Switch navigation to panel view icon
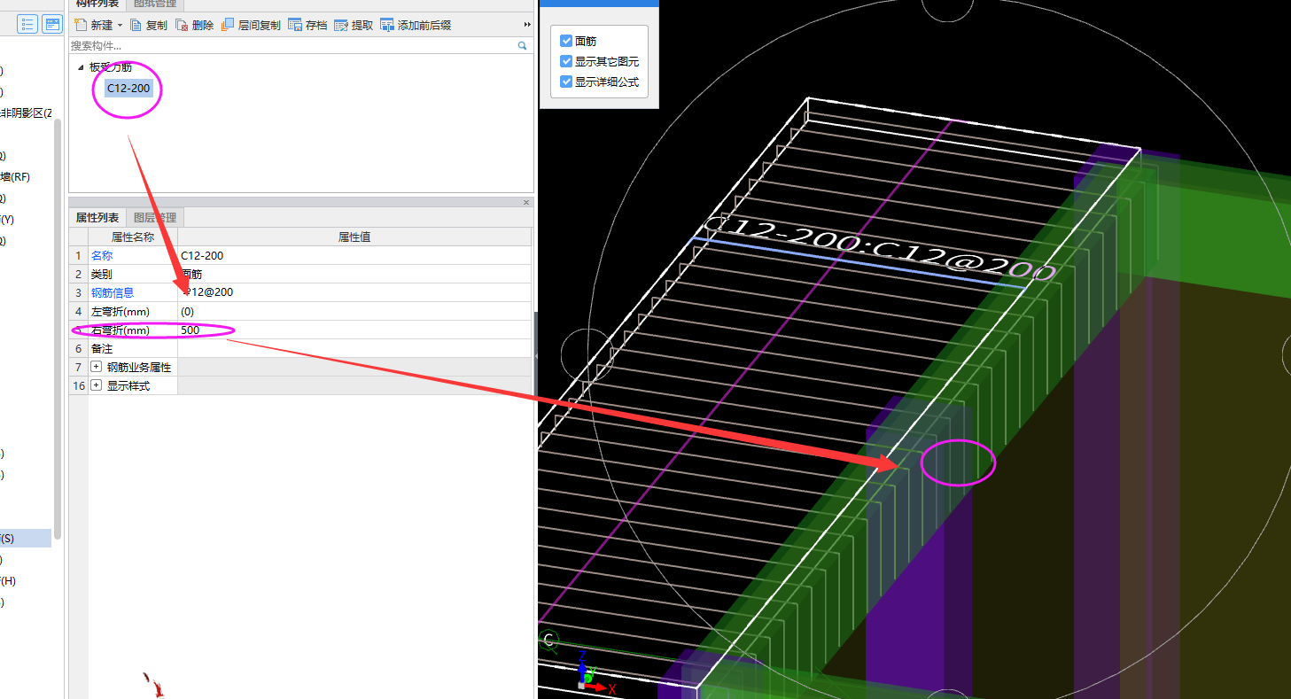 [x=53, y=24]
